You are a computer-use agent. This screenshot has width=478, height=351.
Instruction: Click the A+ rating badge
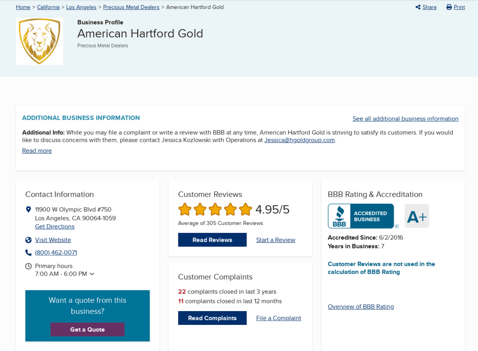tap(417, 216)
